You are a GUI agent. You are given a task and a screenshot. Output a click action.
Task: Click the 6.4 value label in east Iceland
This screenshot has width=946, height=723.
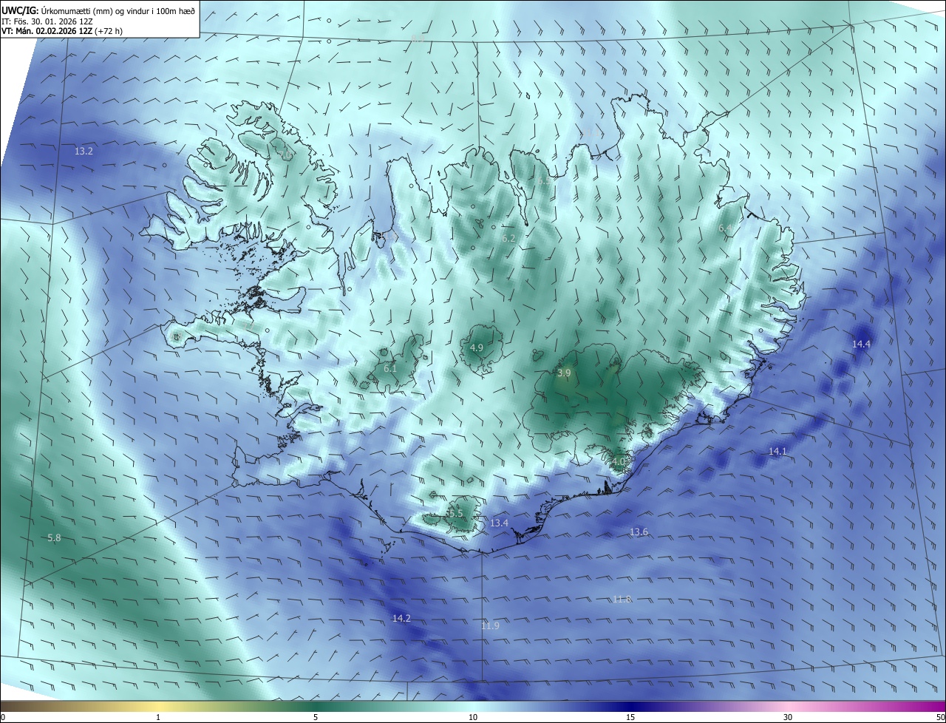[x=726, y=228]
